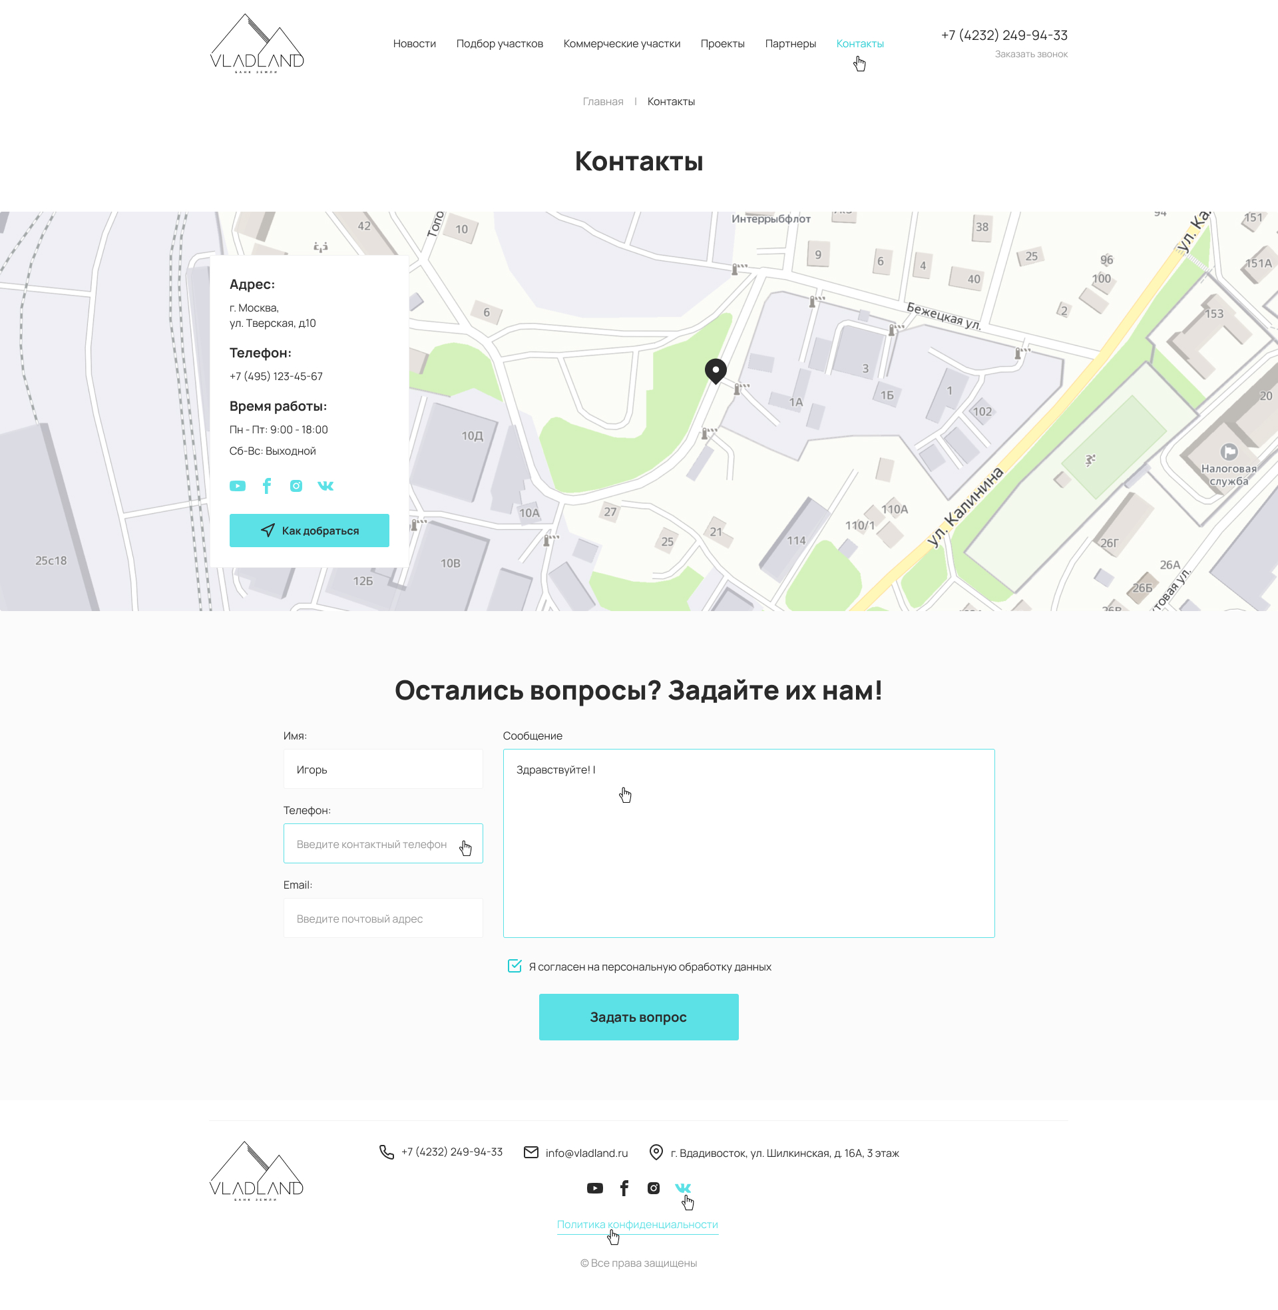Go to Подбор участков menu item

pos(499,44)
